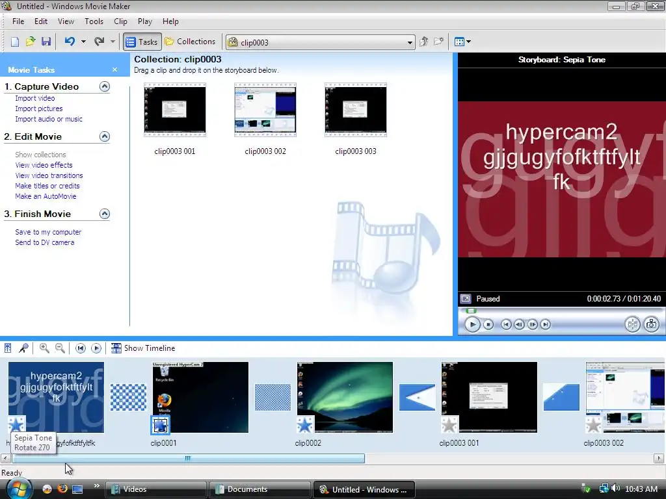Click the Undo arrow icon
This screenshot has width=666, height=499.
click(70, 42)
